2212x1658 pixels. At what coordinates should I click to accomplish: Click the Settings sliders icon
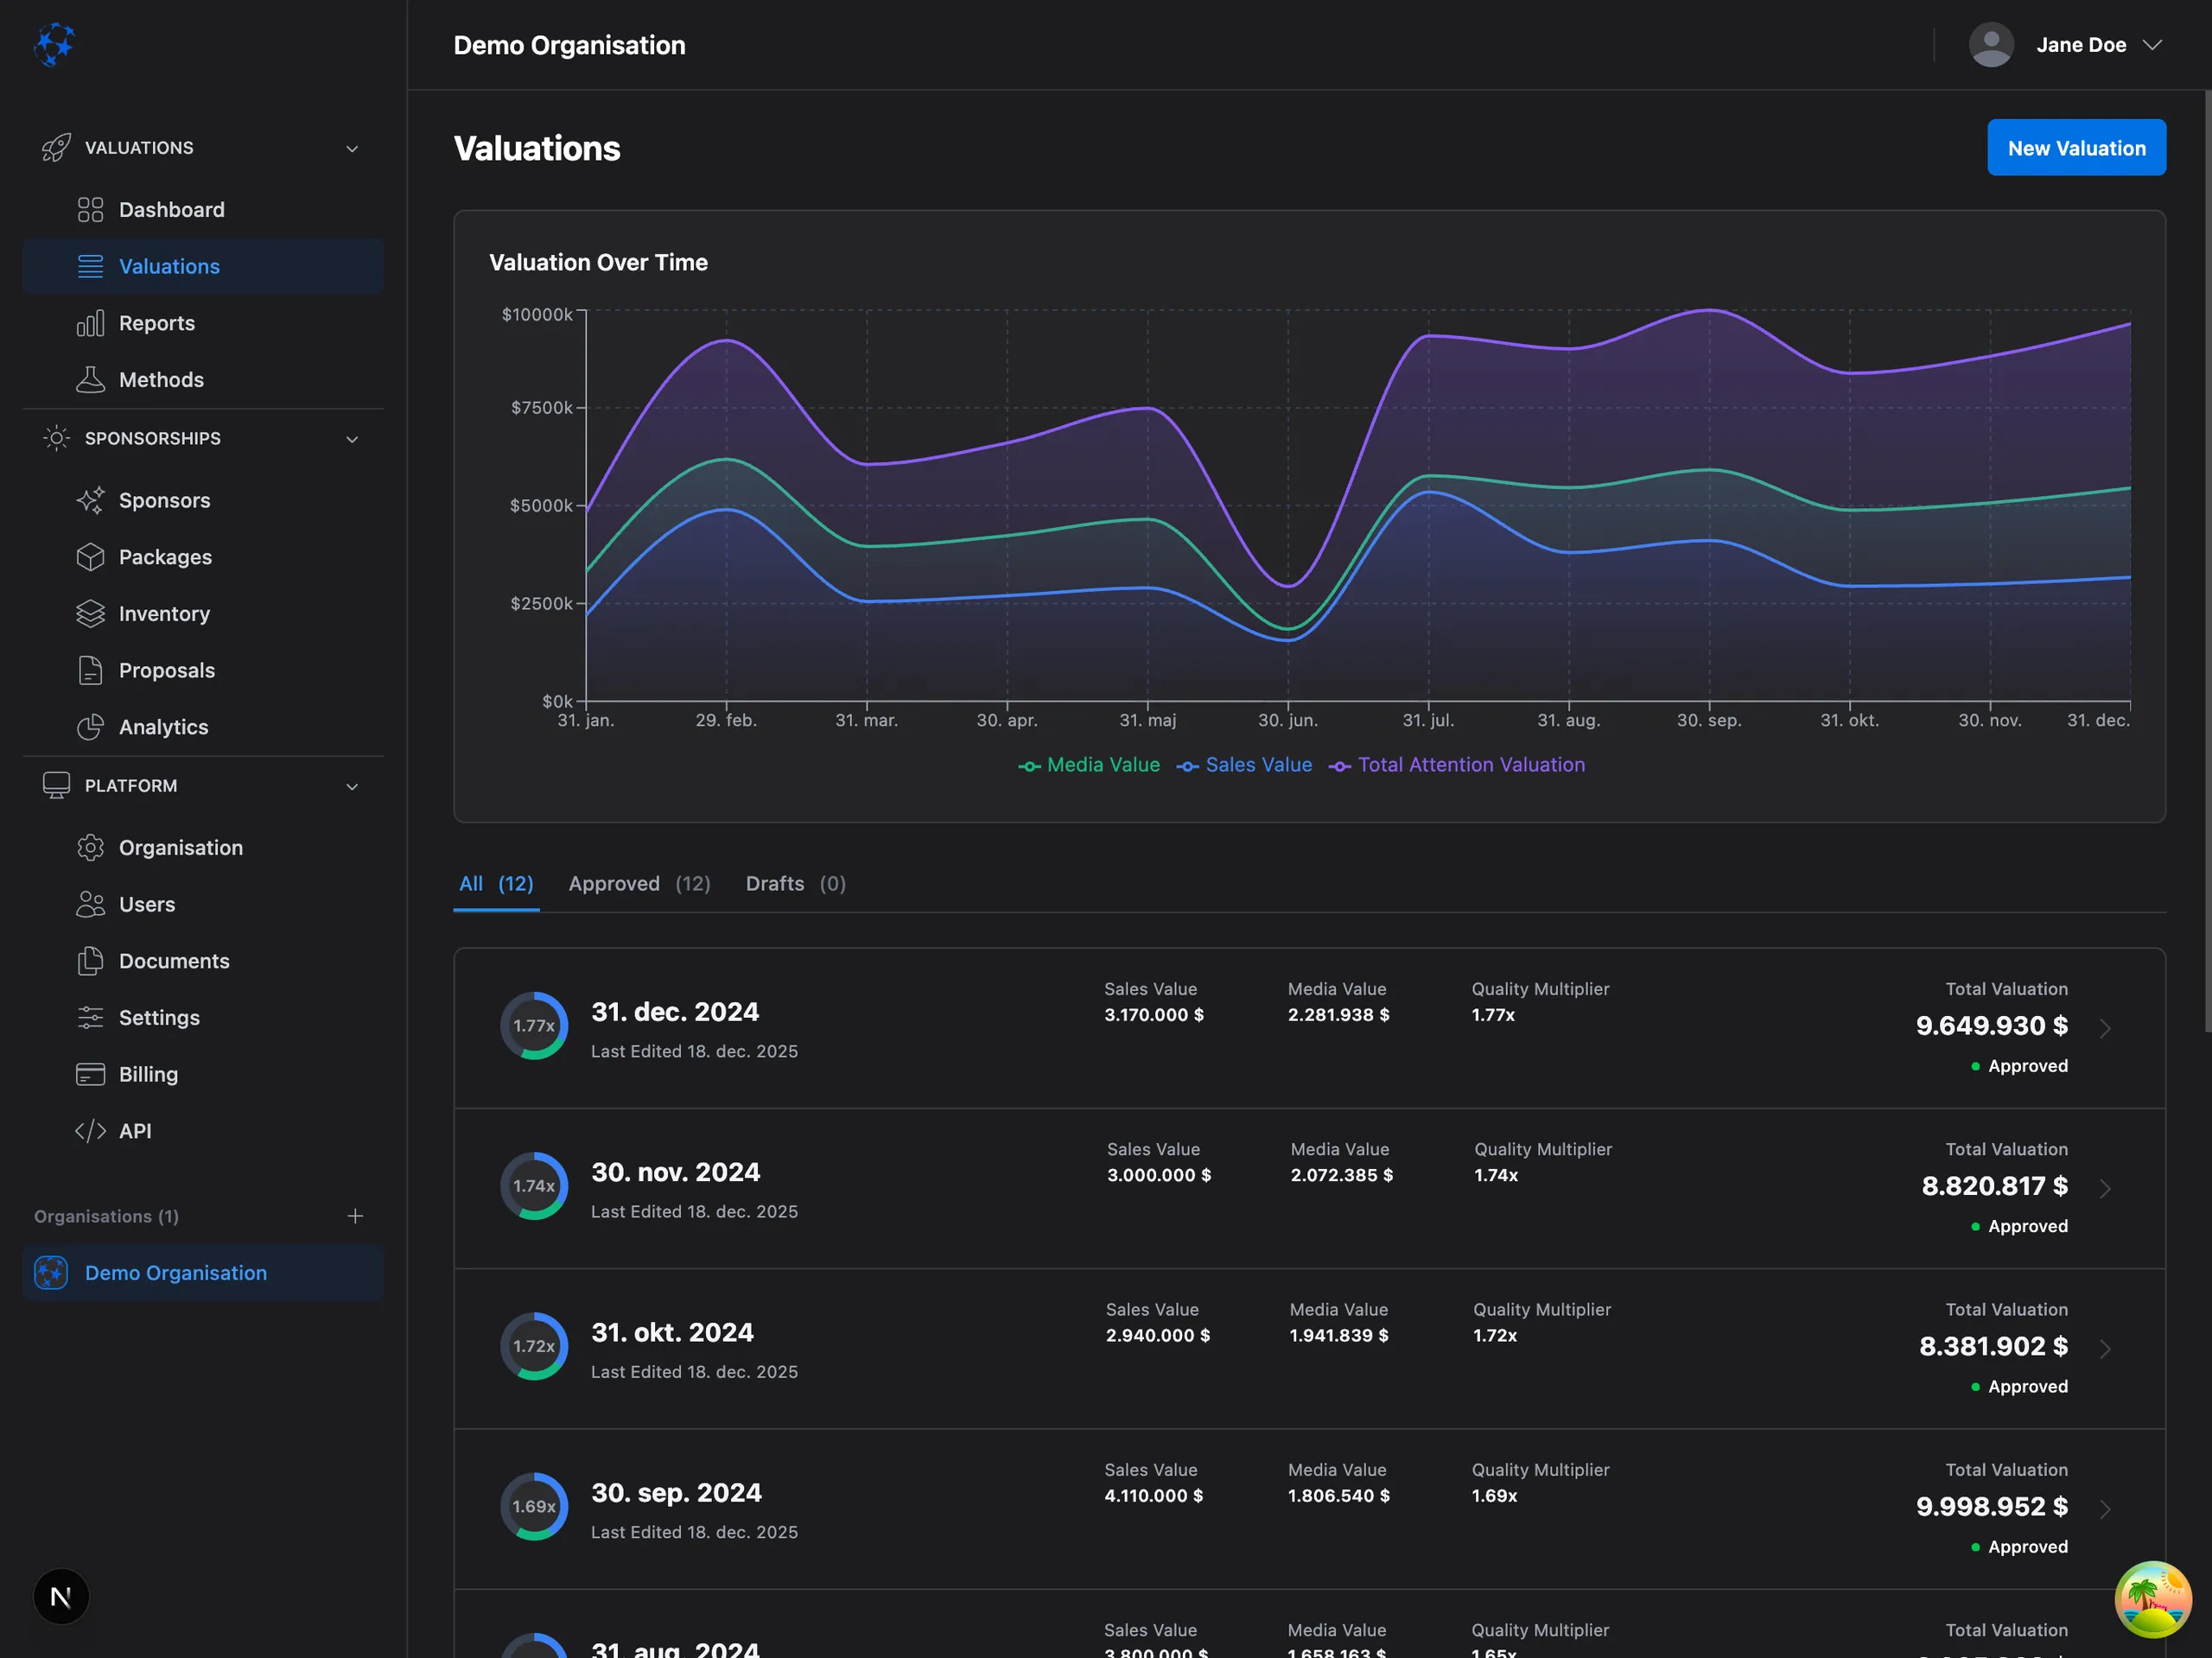90,1018
